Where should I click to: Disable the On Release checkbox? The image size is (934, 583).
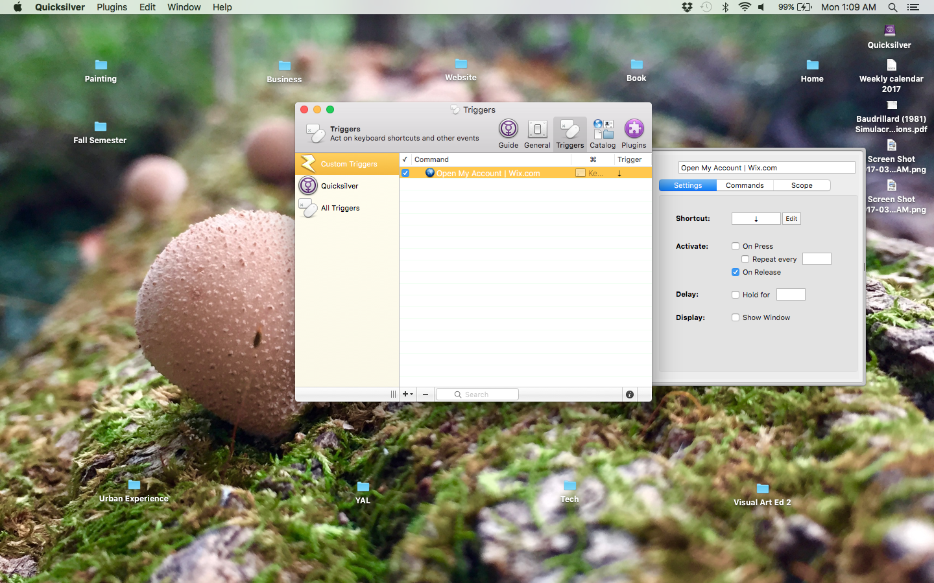pyautogui.click(x=736, y=272)
